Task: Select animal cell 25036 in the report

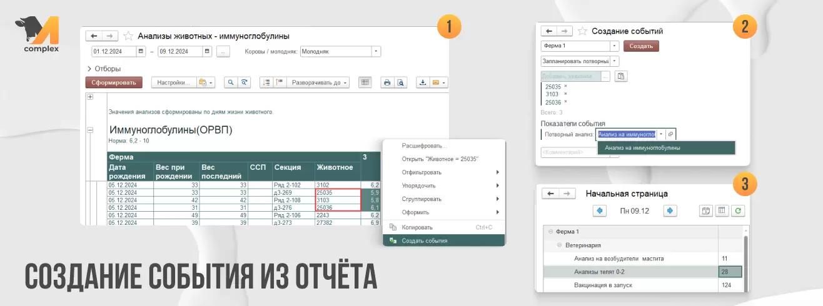Action: tap(338, 207)
